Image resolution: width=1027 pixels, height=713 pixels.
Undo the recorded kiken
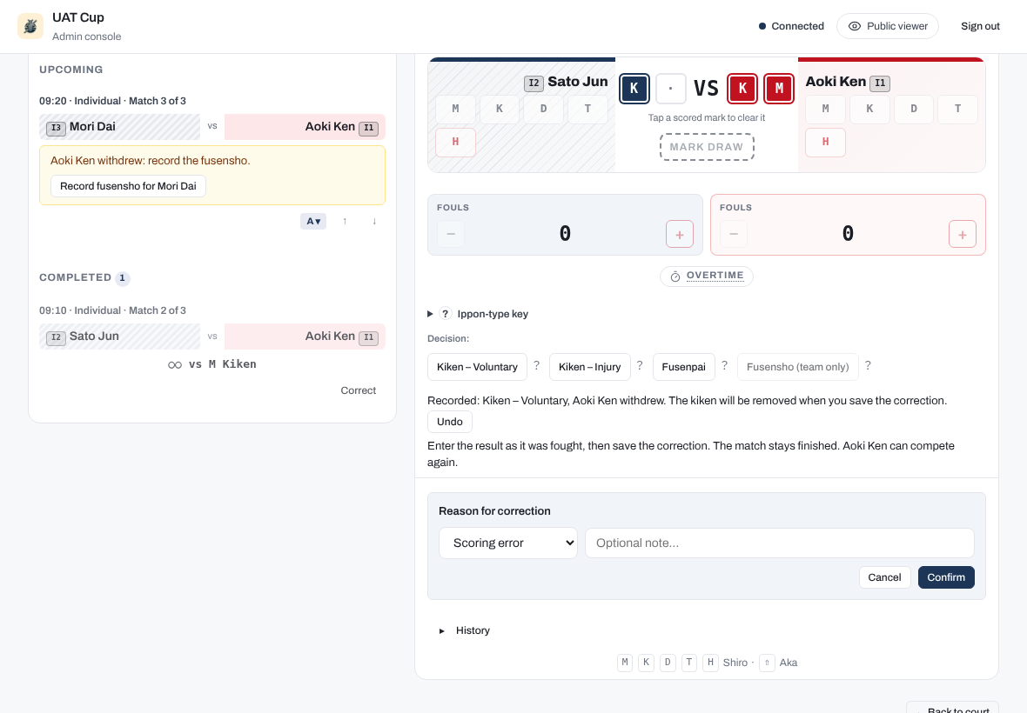pyautogui.click(x=449, y=422)
